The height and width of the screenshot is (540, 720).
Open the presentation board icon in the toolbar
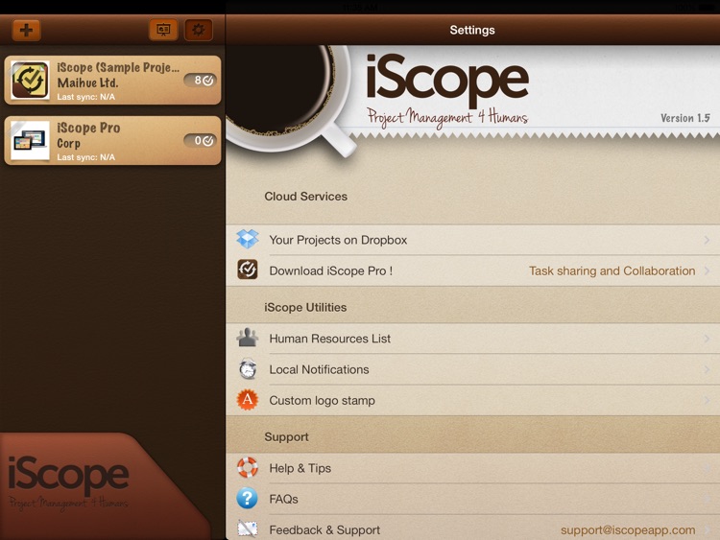163,30
